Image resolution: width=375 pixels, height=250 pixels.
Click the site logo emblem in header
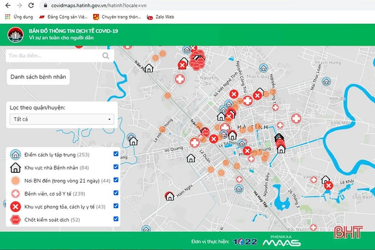[x=15, y=35]
